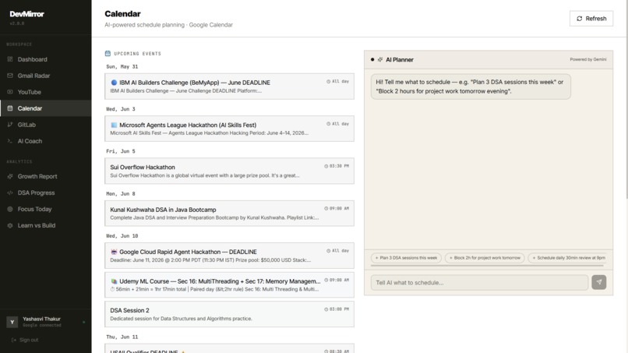Open Kunal Kushwaha DSA in Java Bootcamp
Screen dimensions: 628x353
coord(229,214)
